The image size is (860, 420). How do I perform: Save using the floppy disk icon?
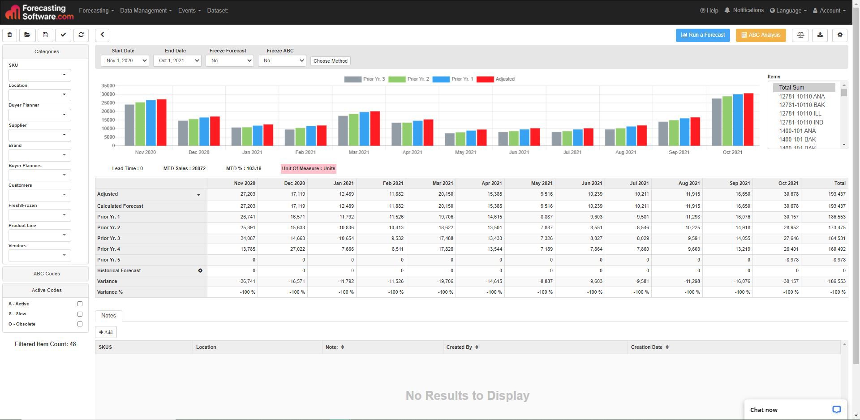[45, 35]
